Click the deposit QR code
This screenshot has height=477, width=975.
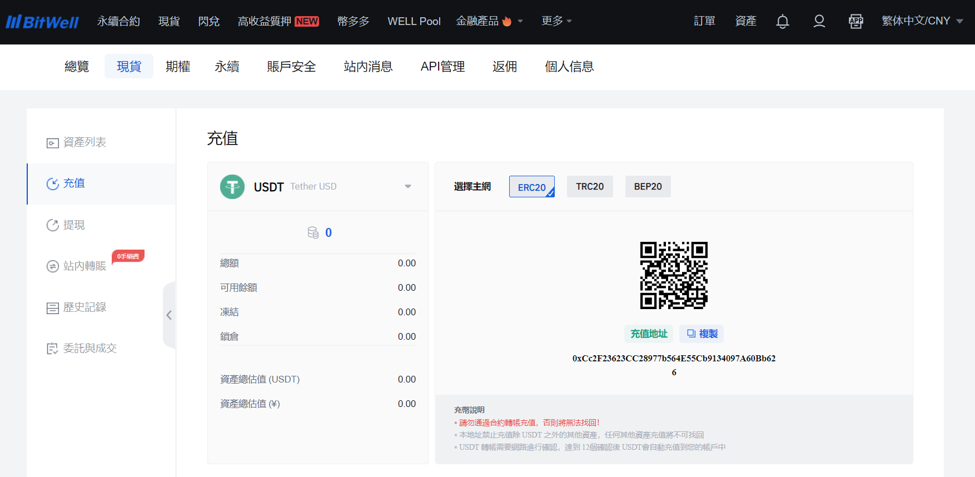click(x=674, y=275)
